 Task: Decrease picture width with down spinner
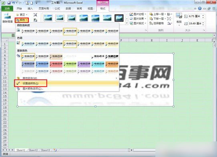point(203,25)
